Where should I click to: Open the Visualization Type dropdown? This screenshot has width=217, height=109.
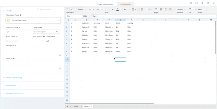click(33, 20)
